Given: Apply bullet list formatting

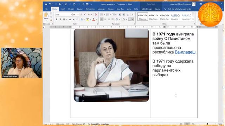Looking at the screenshot, I should 102,15.
